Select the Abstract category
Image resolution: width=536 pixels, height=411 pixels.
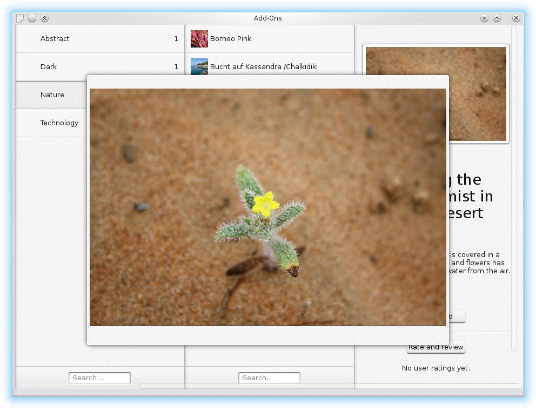55,39
